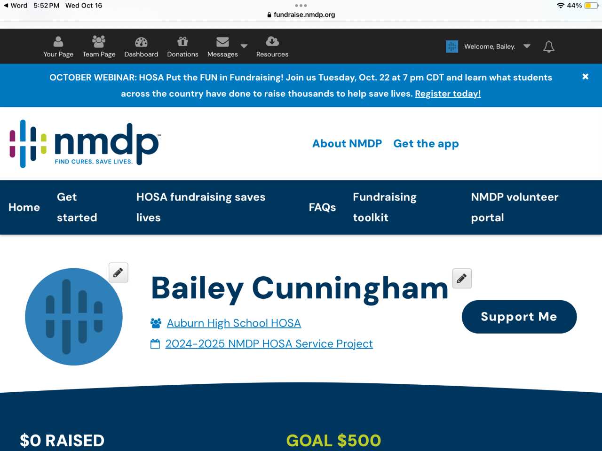Click the small NMDP avatar beside Welcome

pos(452,47)
